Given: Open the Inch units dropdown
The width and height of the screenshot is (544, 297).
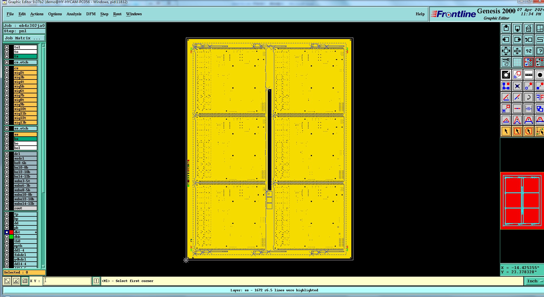Looking at the screenshot, I should click(534, 281).
